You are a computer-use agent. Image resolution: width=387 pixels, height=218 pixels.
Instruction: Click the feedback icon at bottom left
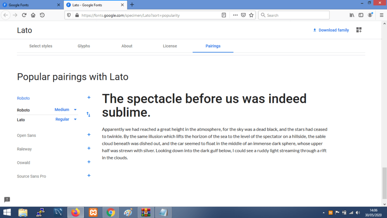tap(7, 199)
